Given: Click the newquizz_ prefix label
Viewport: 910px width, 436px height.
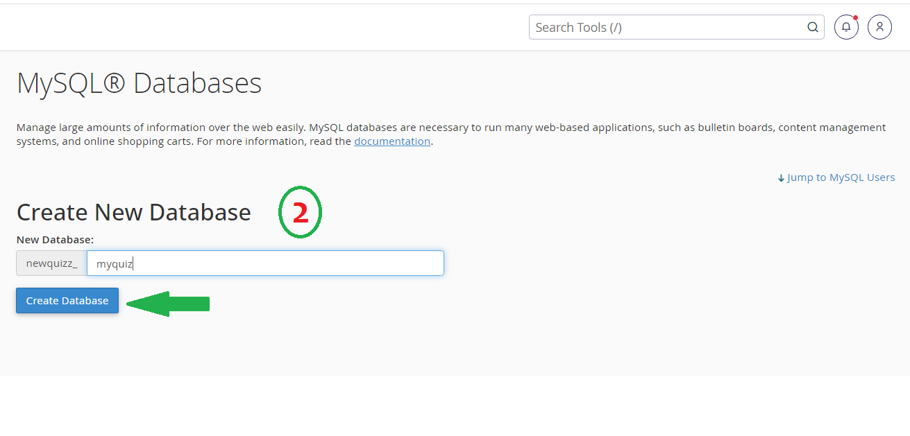Looking at the screenshot, I should pyautogui.click(x=51, y=263).
